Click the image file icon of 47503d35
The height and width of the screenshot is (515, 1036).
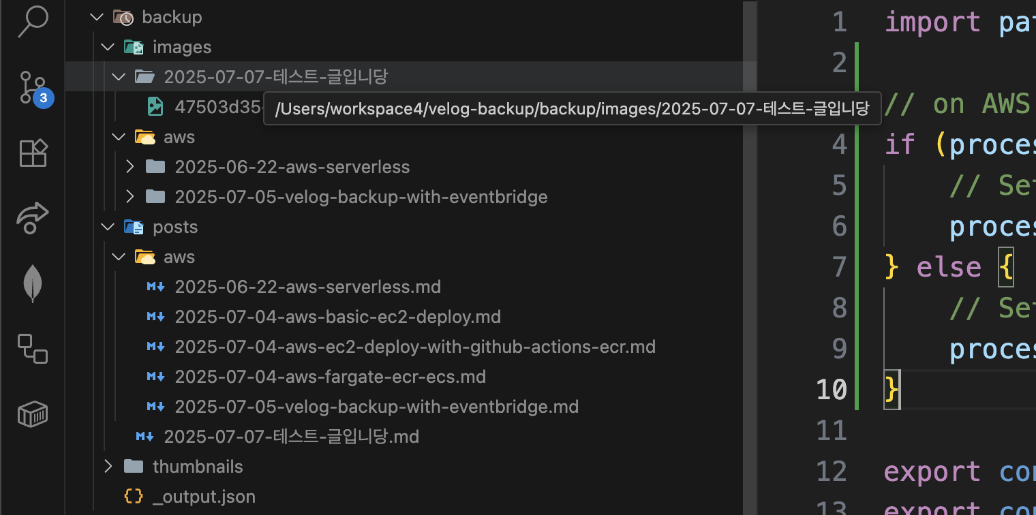coord(155,106)
